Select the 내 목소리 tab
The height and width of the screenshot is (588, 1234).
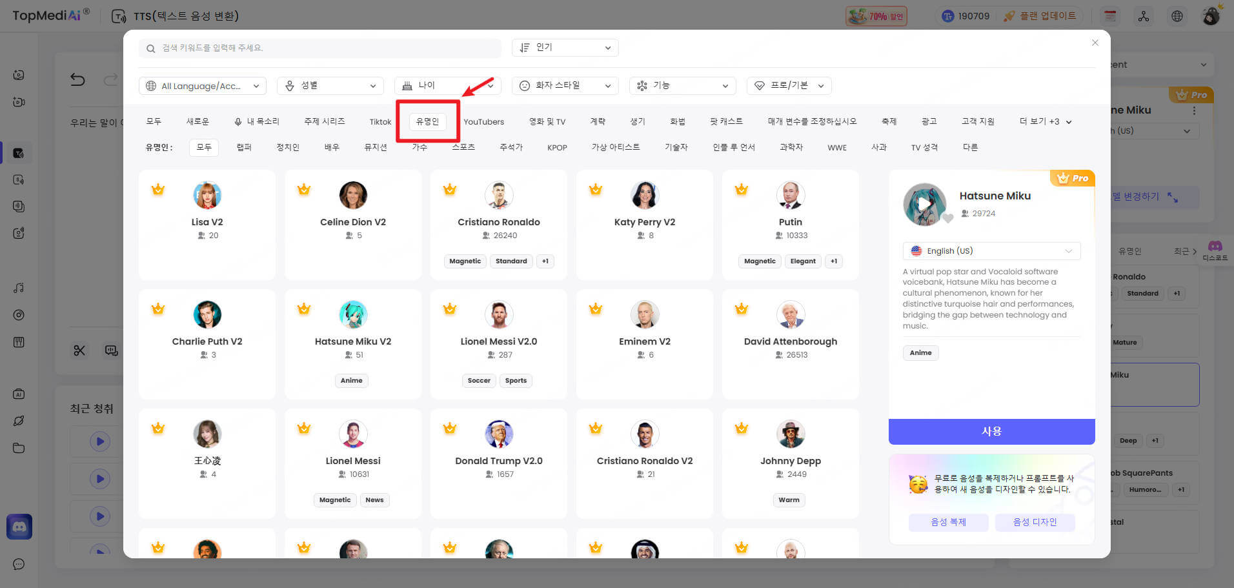(257, 121)
